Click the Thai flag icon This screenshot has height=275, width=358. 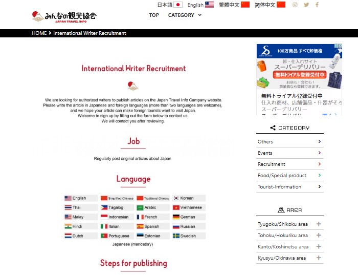68,207
